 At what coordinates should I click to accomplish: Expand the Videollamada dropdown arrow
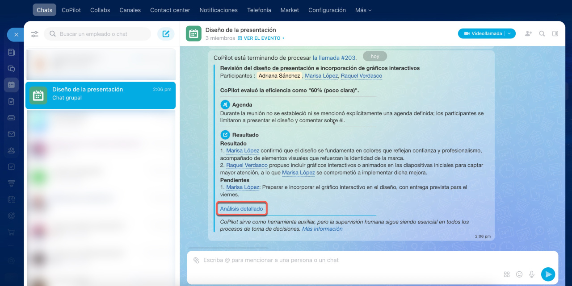tap(510, 33)
